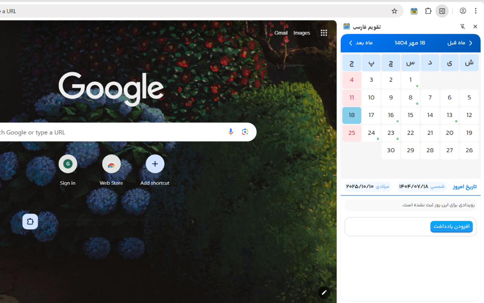
Task: Expand the hidden cards with the right arrow
Action: pos(193,222)
